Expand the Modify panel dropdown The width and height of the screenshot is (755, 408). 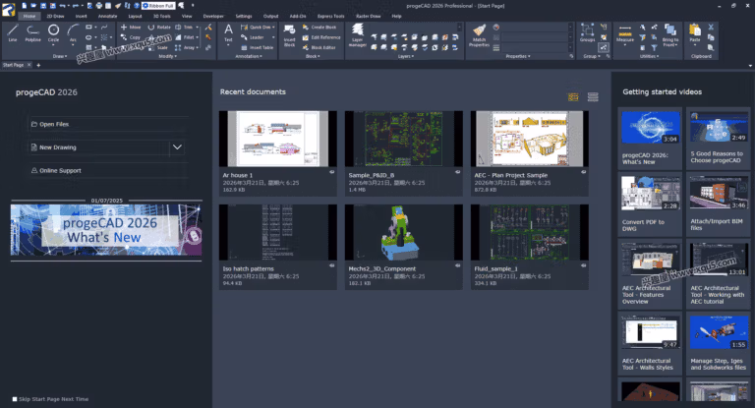[x=167, y=56]
